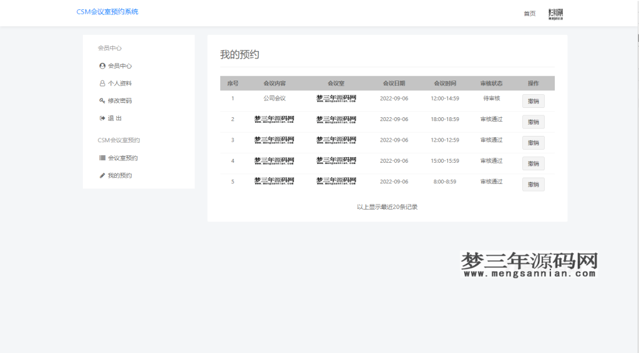Click the 我的预约 page heading

(240, 54)
